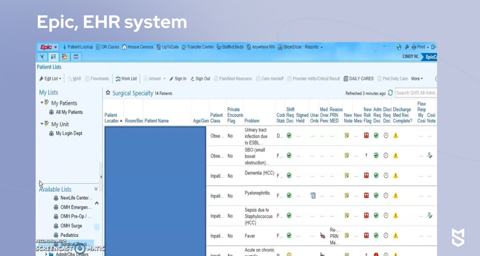This screenshot has width=480, height=256.
Task: Open Staffed Beds in the toolbar
Action: (x=230, y=47)
